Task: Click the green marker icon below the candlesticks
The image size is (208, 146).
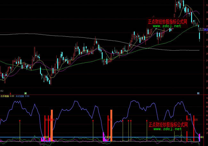Action: point(26,93)
